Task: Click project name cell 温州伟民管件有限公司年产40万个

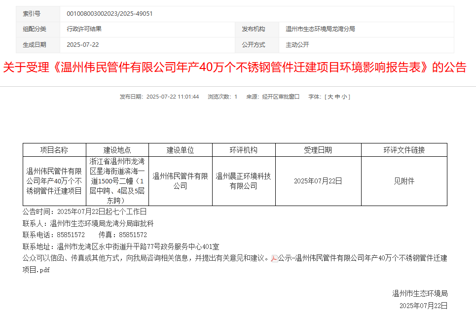Action: [54, 181]
